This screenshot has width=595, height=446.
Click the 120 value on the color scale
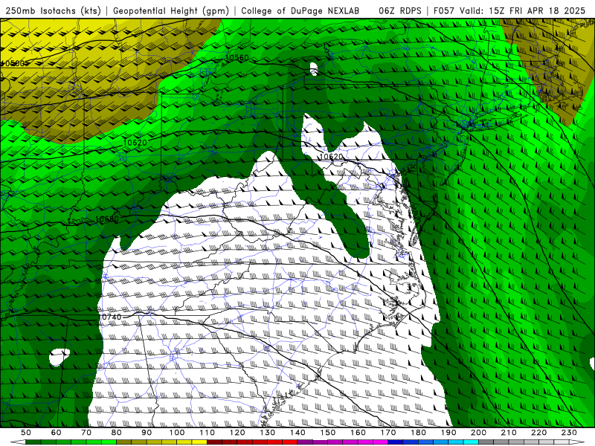[237, 433]
